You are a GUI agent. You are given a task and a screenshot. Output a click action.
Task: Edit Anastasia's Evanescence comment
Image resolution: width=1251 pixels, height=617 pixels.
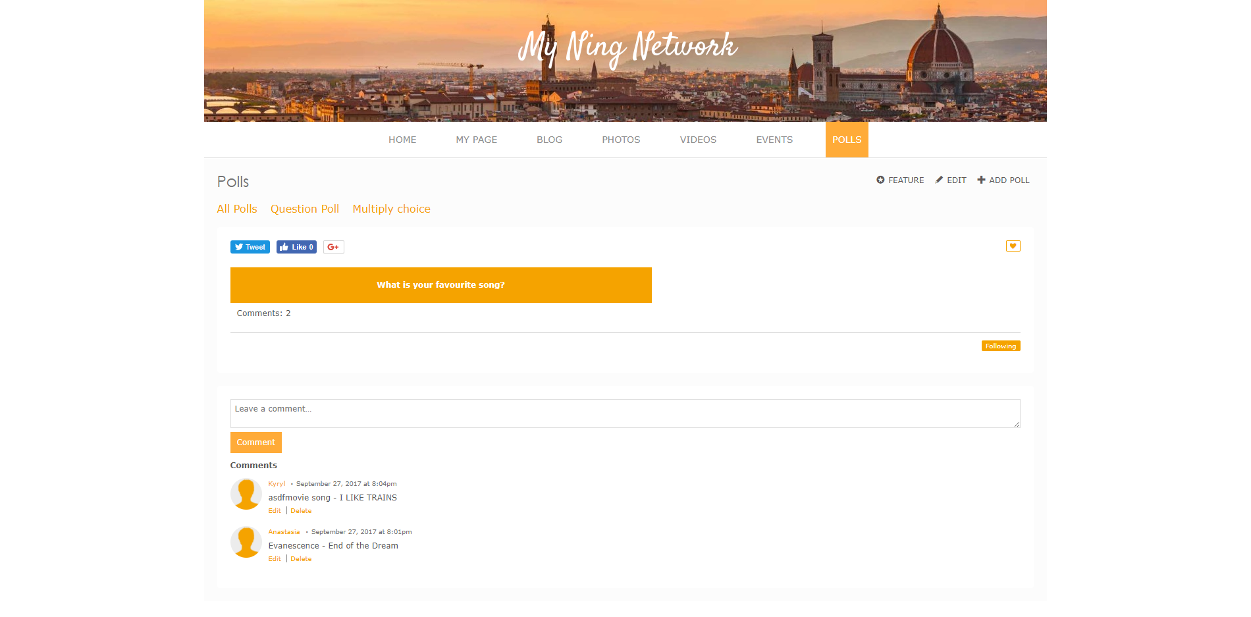275,558
